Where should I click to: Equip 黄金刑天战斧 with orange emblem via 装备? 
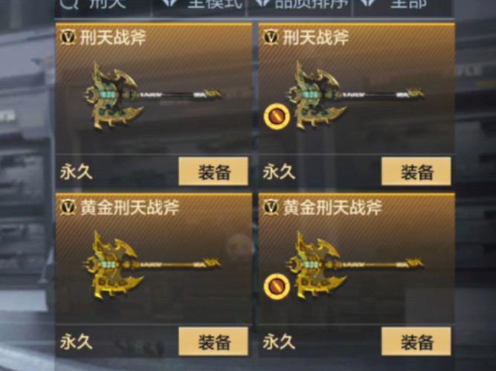416,341
